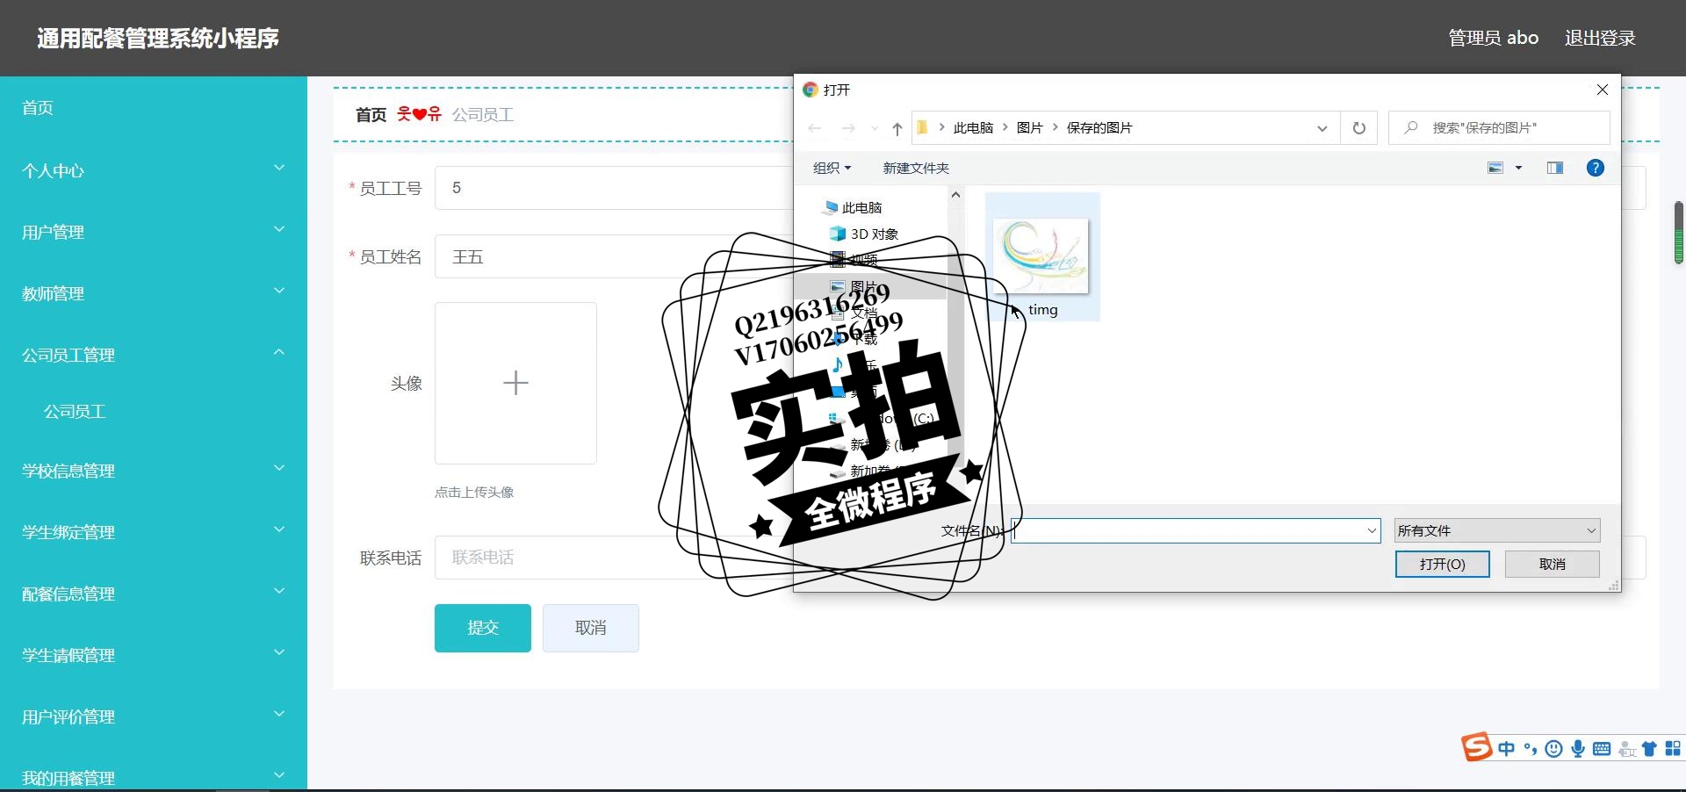Screen dimensions: 1686x792
Task: Toggle the Chinese/English mode '中' indicator
Action: point(1507,749)
